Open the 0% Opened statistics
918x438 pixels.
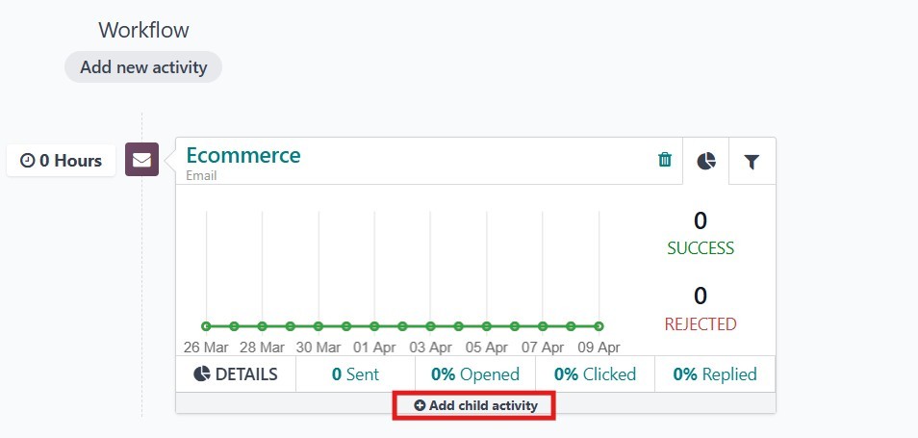(x=474, y=374)
